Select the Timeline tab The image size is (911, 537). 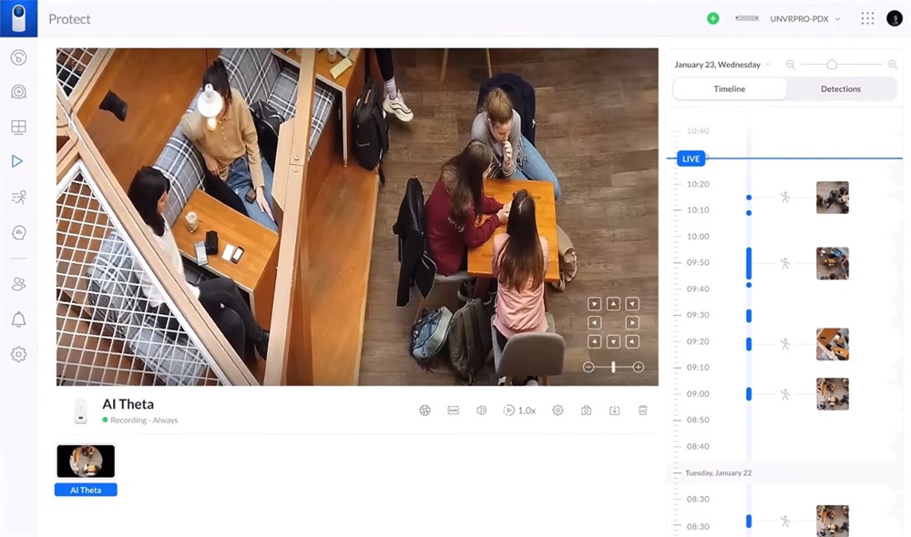click(729, 89)
